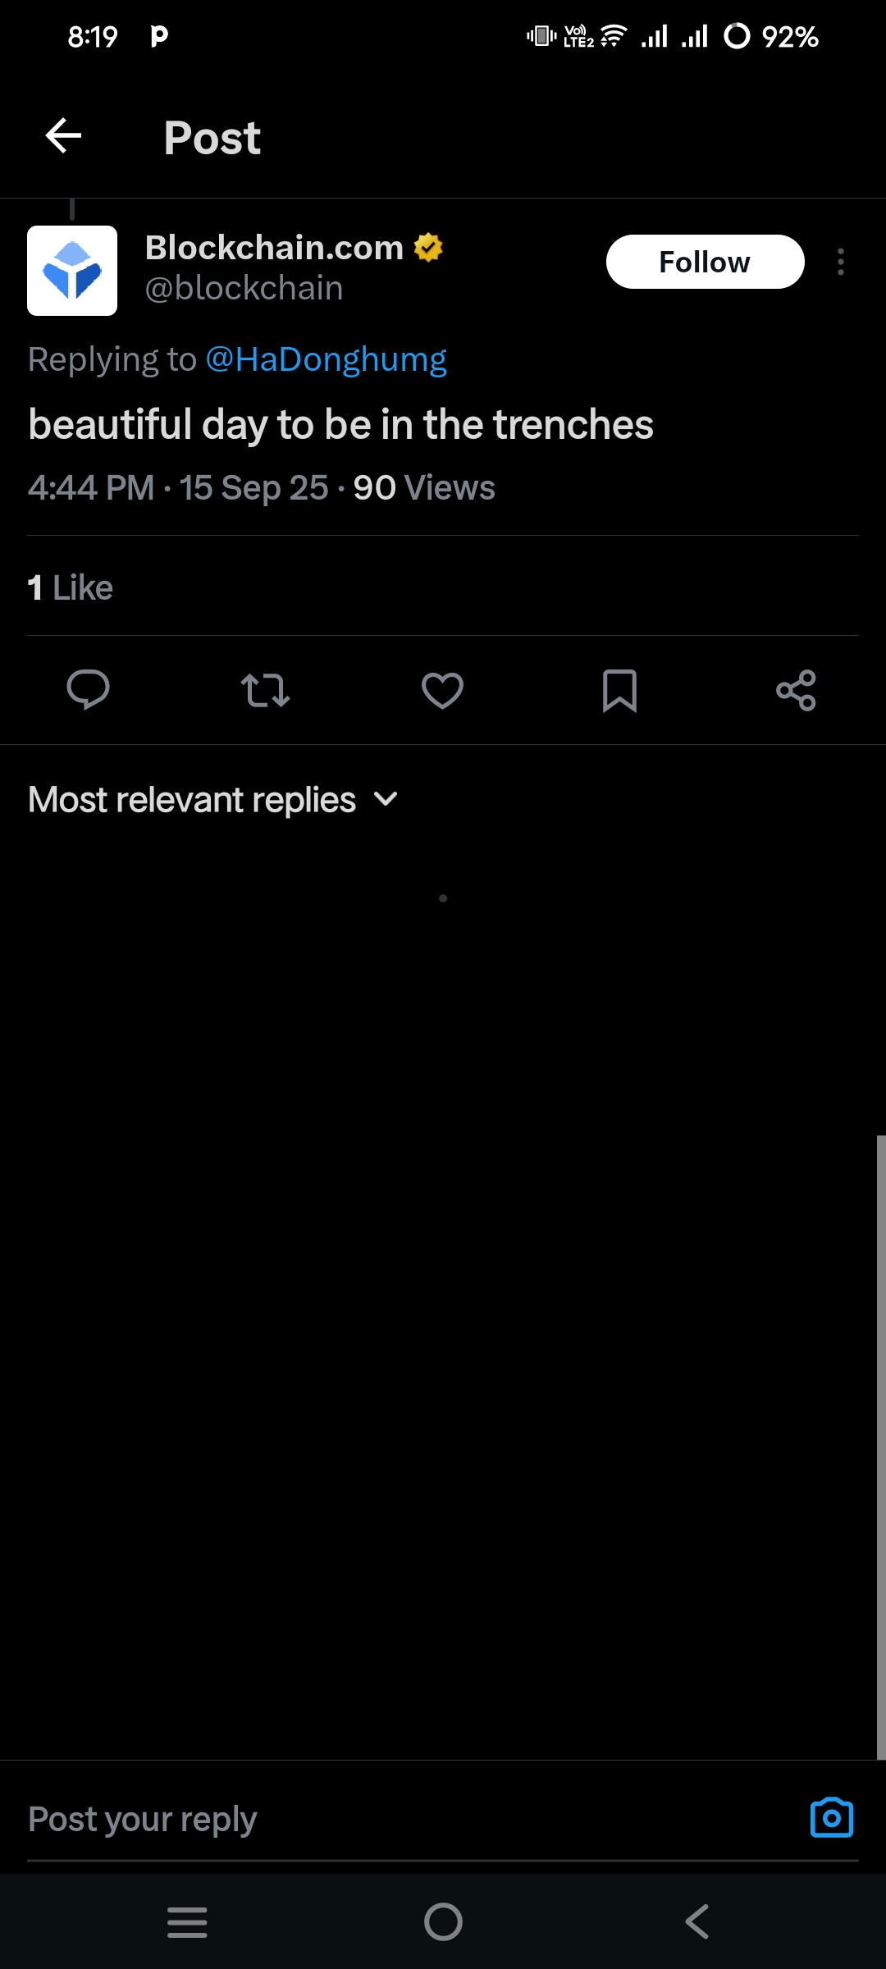Tap the reply speech bubble icon
The image size is (886, 1969).
click(x=88, y=690)
